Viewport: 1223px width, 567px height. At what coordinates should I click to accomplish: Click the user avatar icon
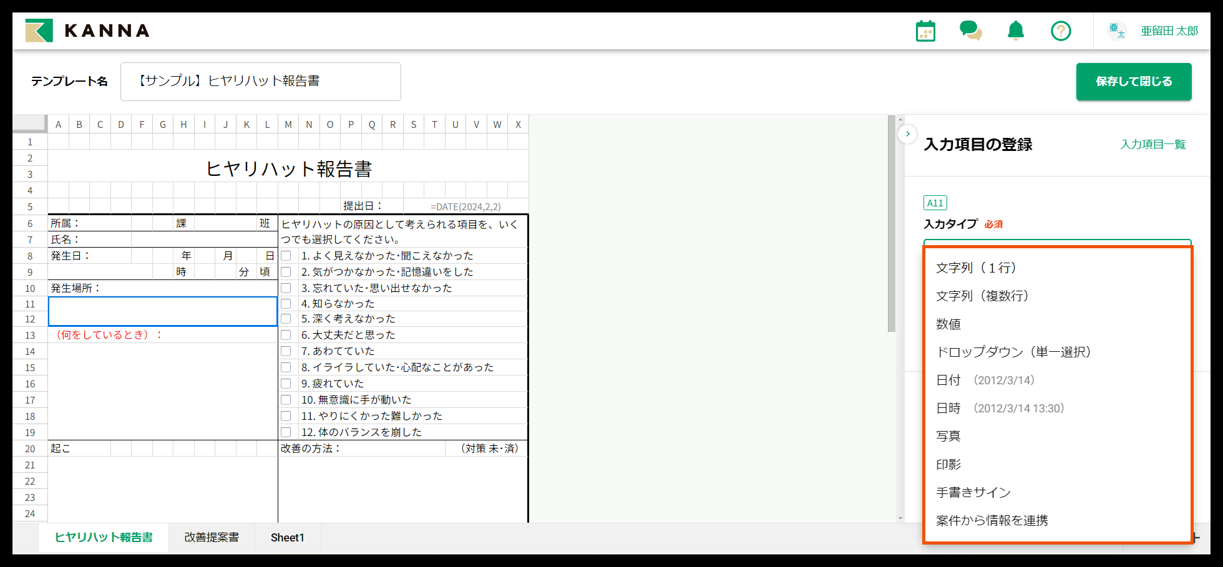coord(1117,31)
